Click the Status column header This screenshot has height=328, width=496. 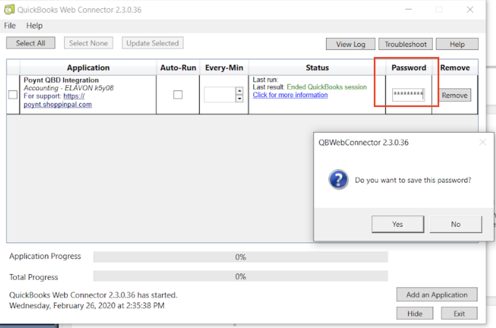[x=317, y=68]
